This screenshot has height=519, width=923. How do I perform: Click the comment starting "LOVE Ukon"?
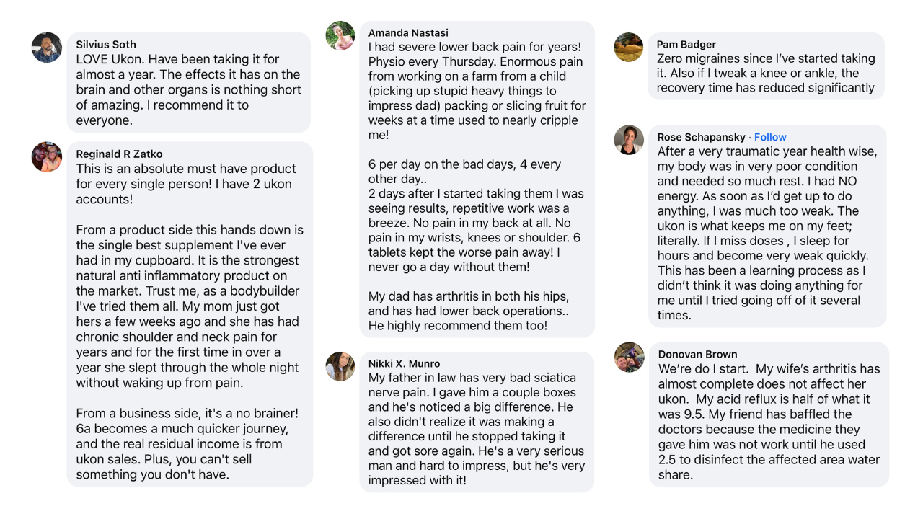point(189,89)
